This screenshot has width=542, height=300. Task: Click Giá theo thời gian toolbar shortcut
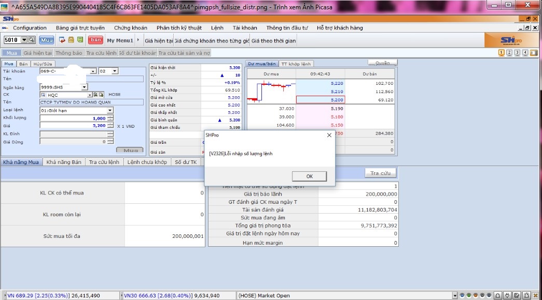click(273, 41)
